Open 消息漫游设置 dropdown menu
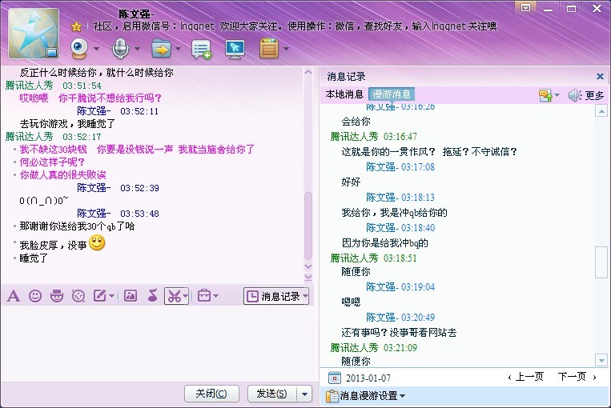Screen dimensions: 611x408 (366, 396)
